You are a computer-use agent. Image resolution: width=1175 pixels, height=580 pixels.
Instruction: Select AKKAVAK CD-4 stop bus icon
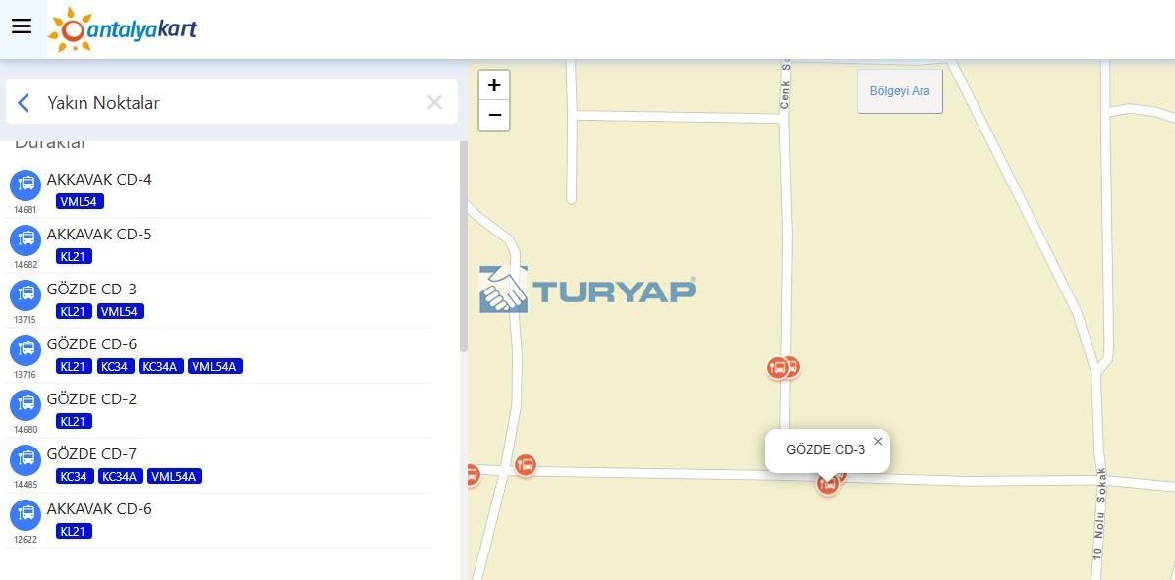point(26,185)
